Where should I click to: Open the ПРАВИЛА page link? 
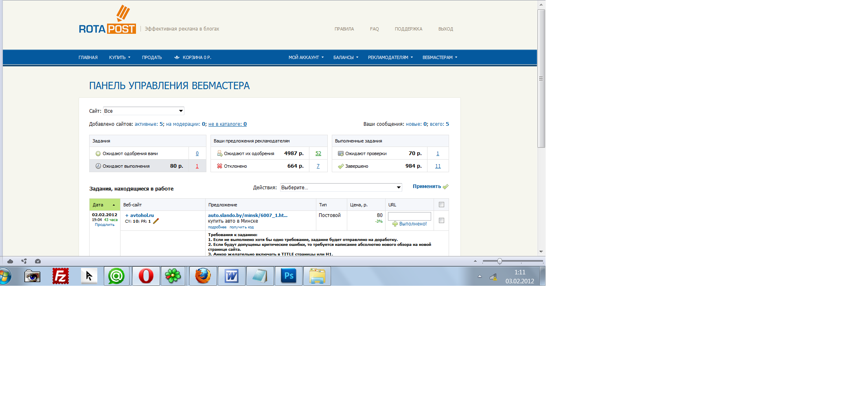point(344,29)
